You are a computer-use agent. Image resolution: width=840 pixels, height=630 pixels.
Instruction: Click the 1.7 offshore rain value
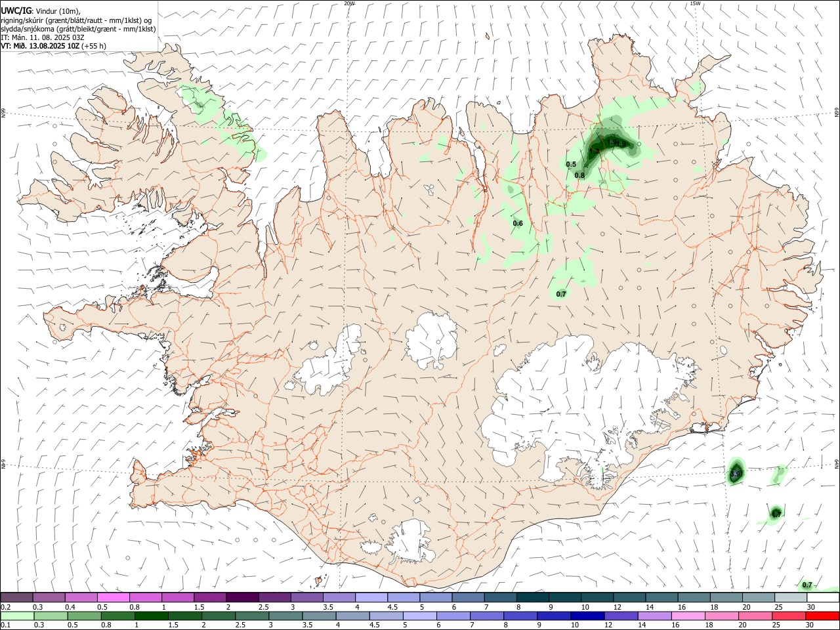[776, 514]
